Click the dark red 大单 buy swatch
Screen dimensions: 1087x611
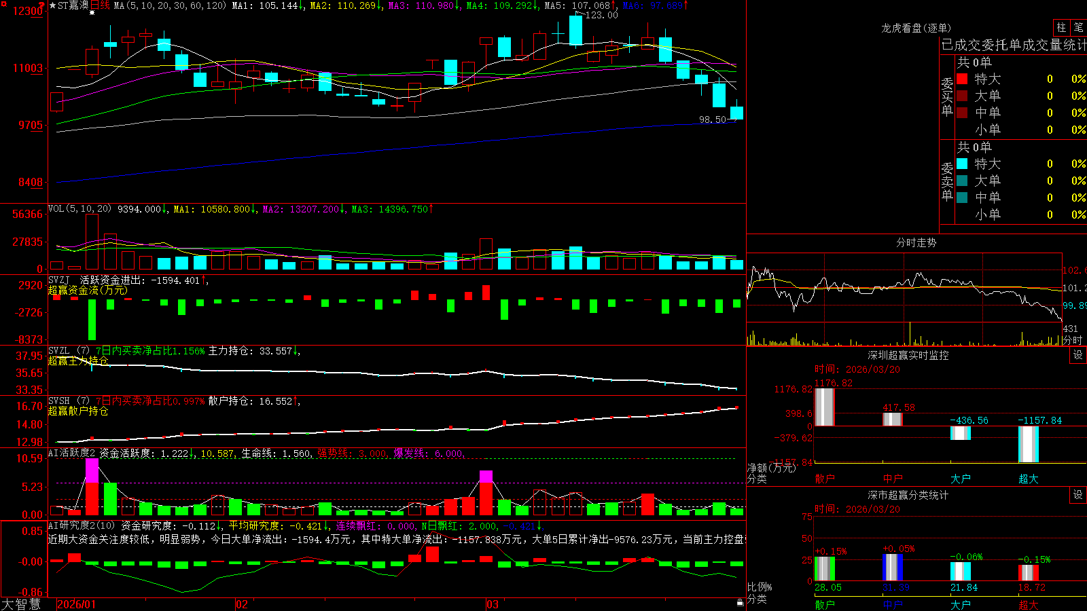click(x=962, y=96)
